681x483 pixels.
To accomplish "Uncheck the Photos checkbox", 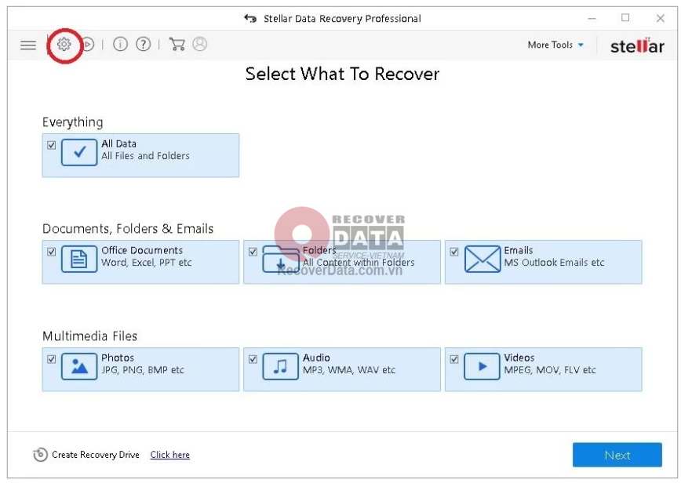I will (x=51, y=359).
